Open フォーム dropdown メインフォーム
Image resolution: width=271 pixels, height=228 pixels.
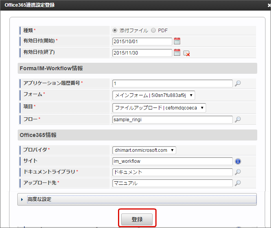(x=154, y=95)
